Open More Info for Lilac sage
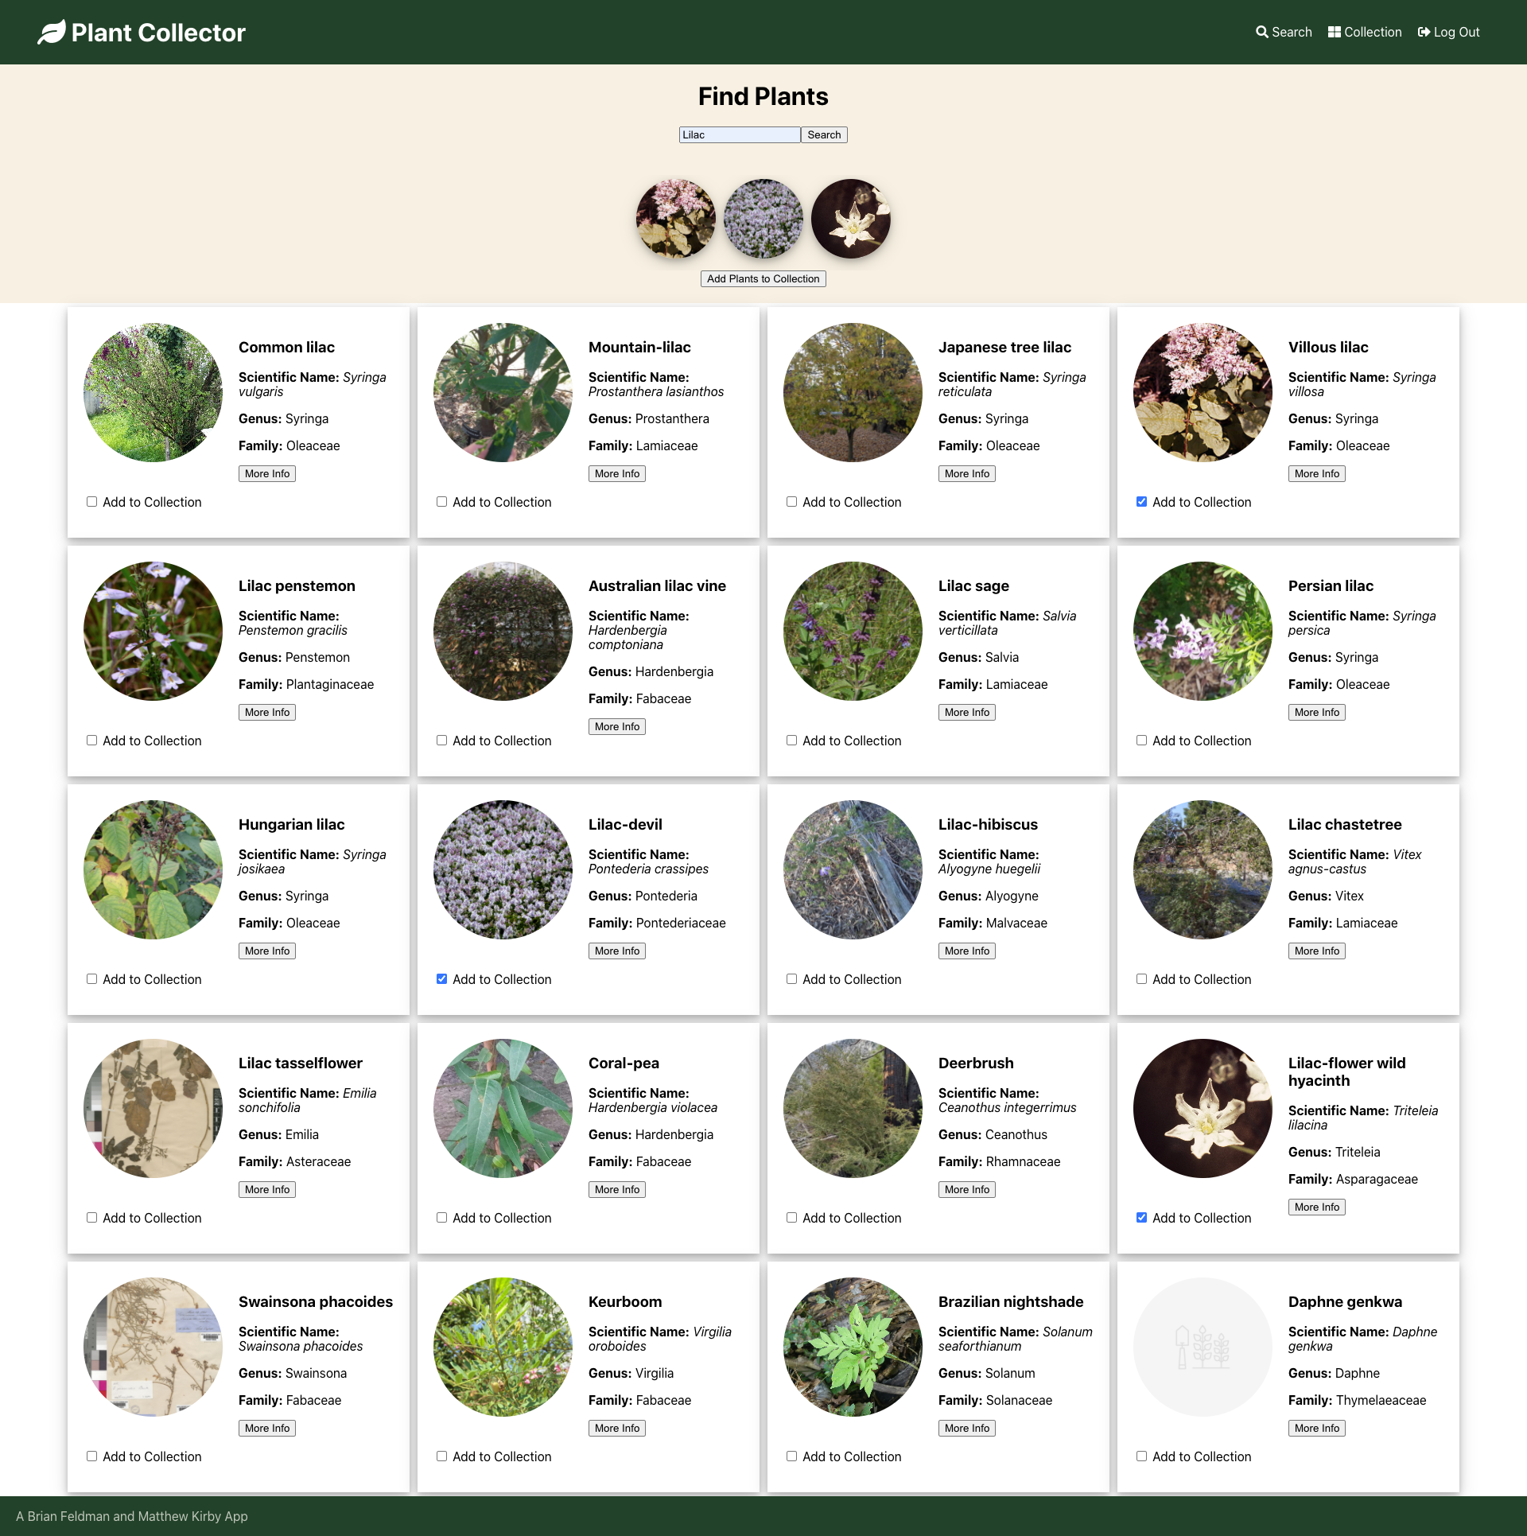This screenshot has height=1536, width=1527. pyautogui.click(x=966, y=713)
